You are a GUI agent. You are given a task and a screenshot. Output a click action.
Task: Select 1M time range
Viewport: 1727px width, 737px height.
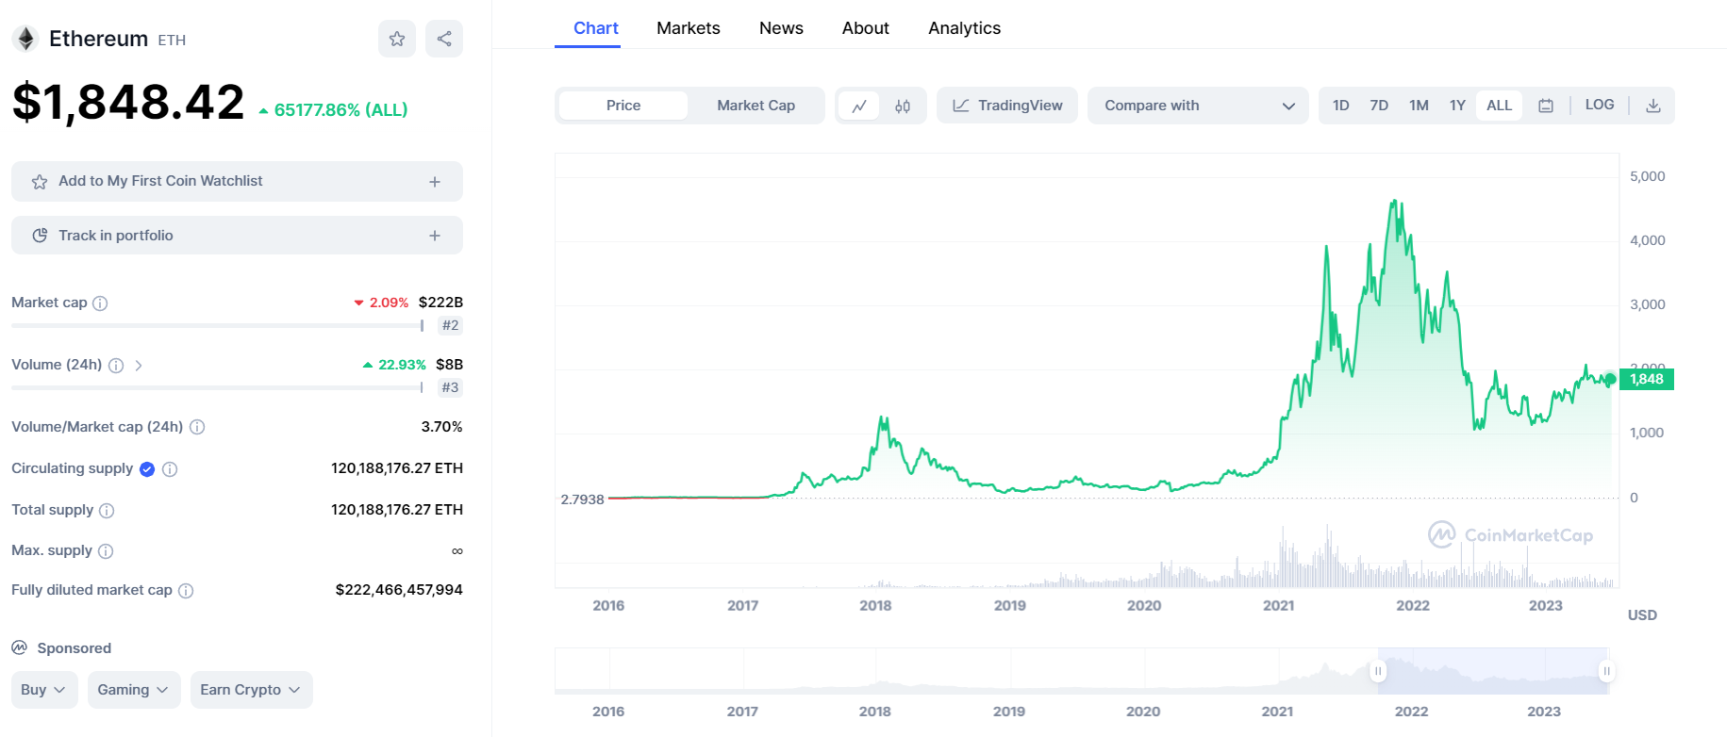pyautogui.click(x=1419, y=106)
